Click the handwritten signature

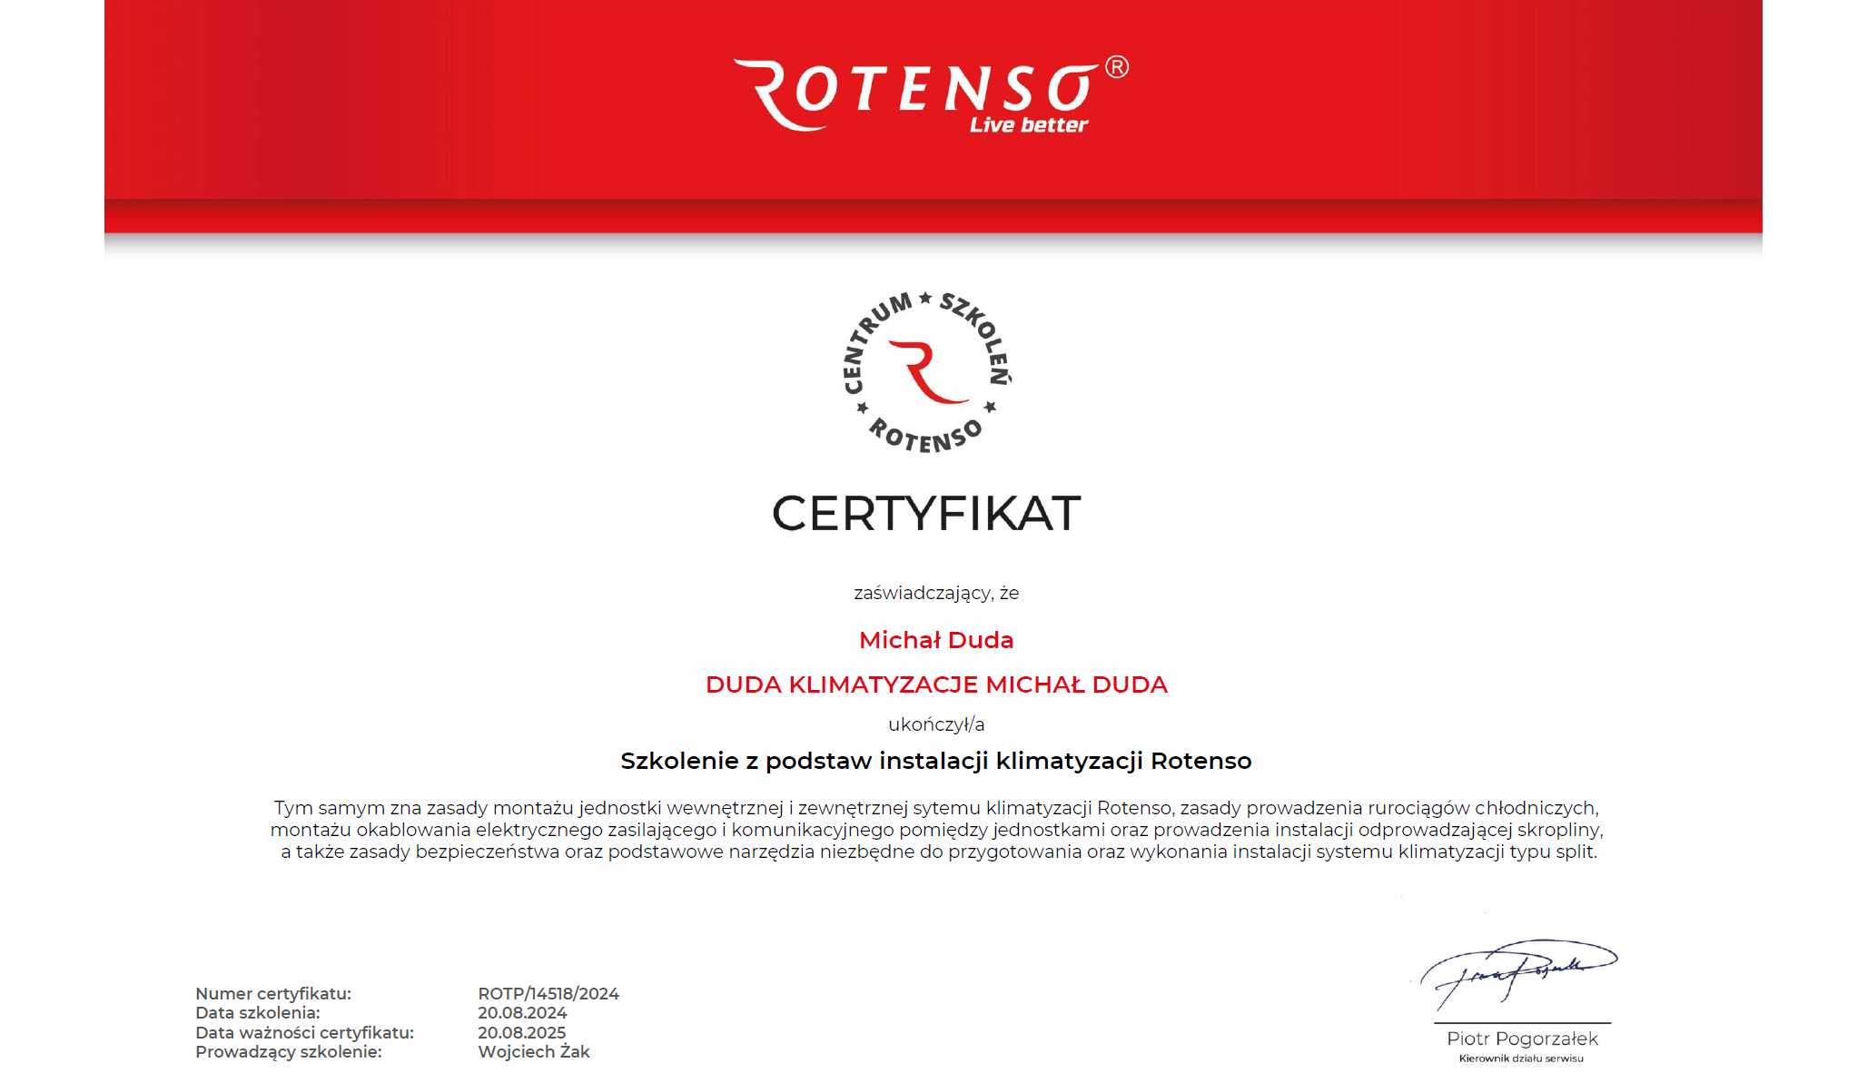[x=1519, y=974]
